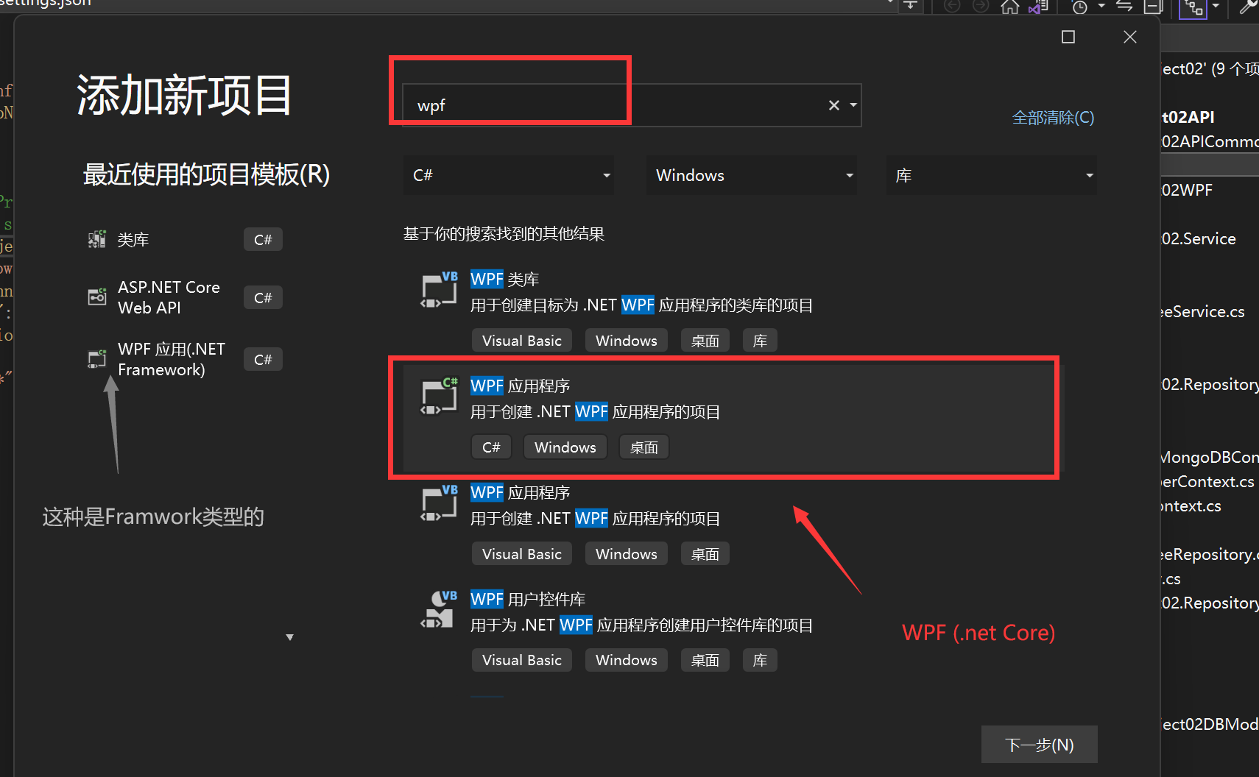Click the C# tag beside 类库
Image resolution: width=1259 pixels, height=777 pixels.
[263, 239]
